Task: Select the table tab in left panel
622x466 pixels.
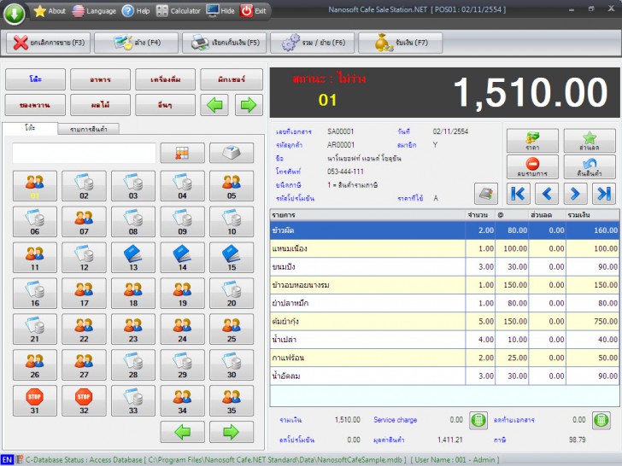Action: point(30,128)
